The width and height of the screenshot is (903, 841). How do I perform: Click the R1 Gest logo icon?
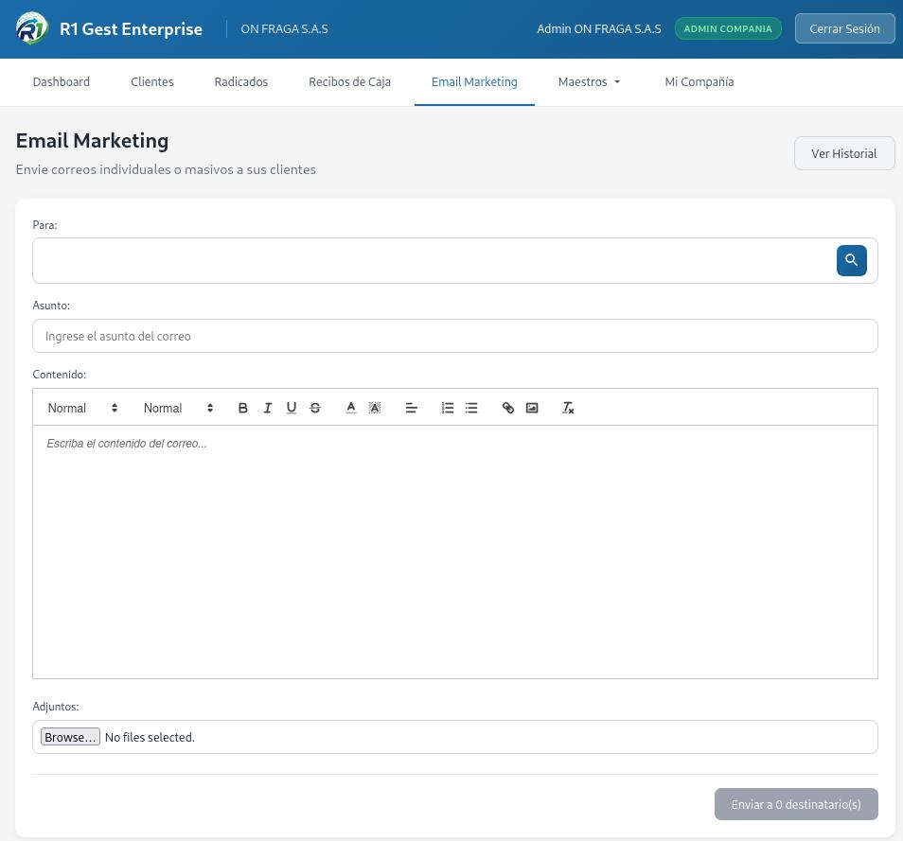(x=31, y=28)
